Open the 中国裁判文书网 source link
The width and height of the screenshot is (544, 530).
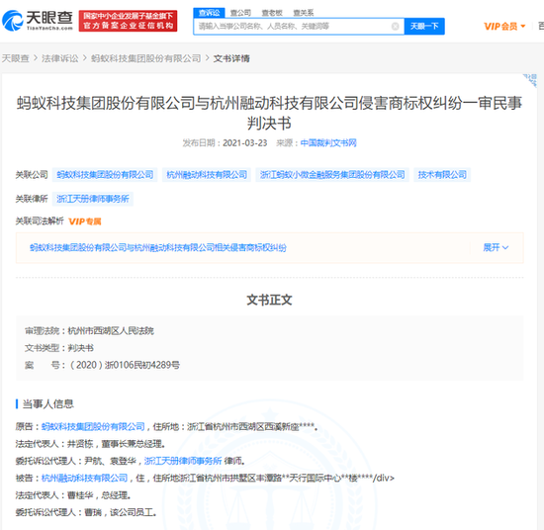(x=328, y=143)
